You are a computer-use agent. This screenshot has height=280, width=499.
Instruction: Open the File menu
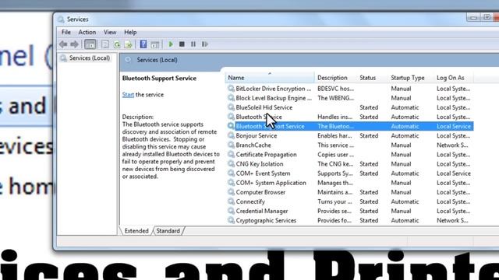tap(65, 32)
